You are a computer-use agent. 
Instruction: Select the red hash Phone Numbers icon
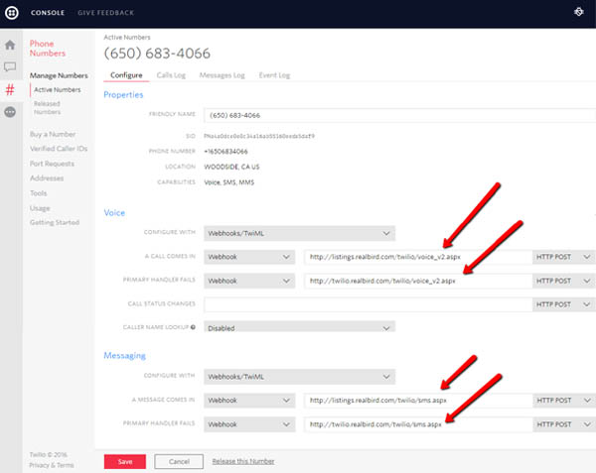click(10, 90)
